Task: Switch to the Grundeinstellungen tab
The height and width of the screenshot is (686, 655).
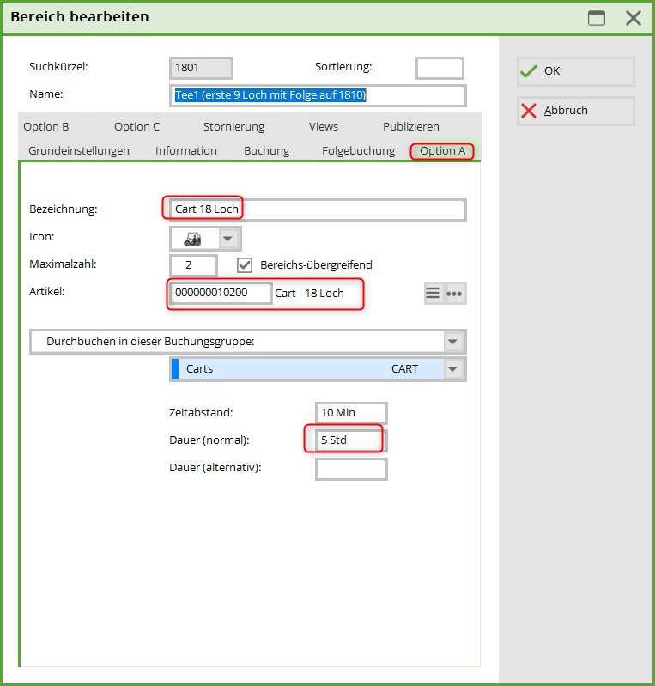Action: pos(79,151)
